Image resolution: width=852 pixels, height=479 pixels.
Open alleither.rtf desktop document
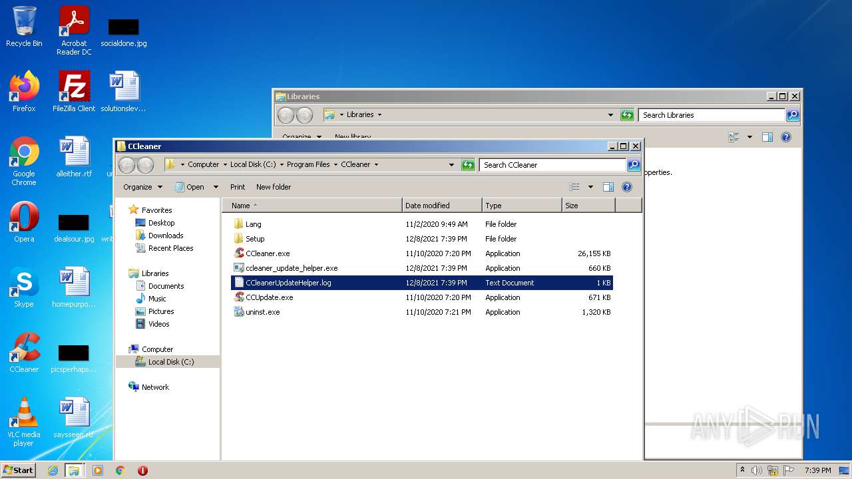(x=74, y=157)
